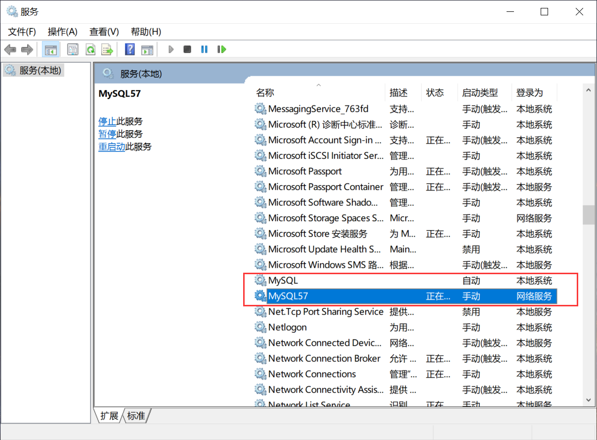
Task: Stop the service with the stop icon
Action: pyautogui.click(x=188, y=49)
